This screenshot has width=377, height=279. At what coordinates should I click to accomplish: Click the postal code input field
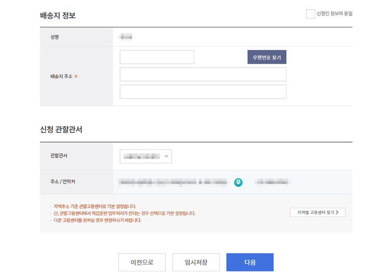coord(157,57)
